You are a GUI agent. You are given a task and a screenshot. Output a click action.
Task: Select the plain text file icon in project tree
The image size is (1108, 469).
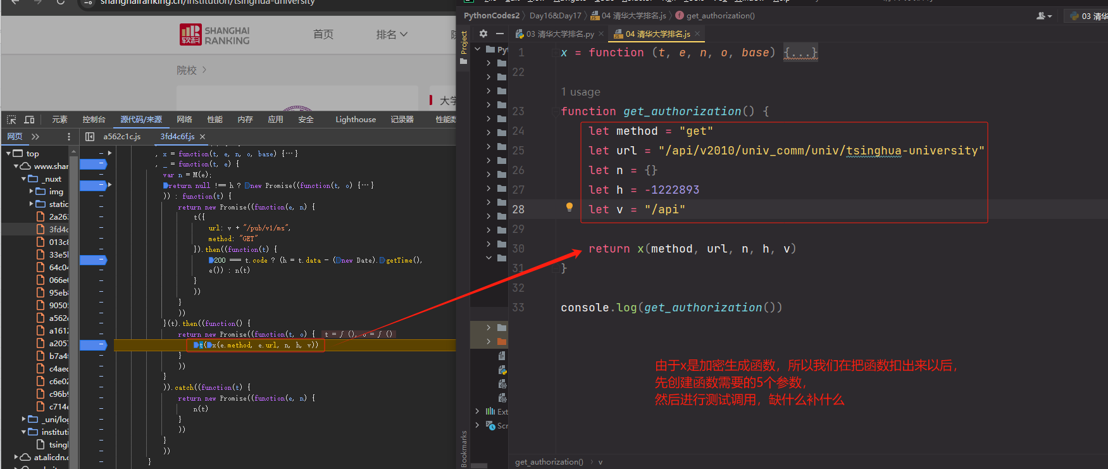click(x=502, y=356)
